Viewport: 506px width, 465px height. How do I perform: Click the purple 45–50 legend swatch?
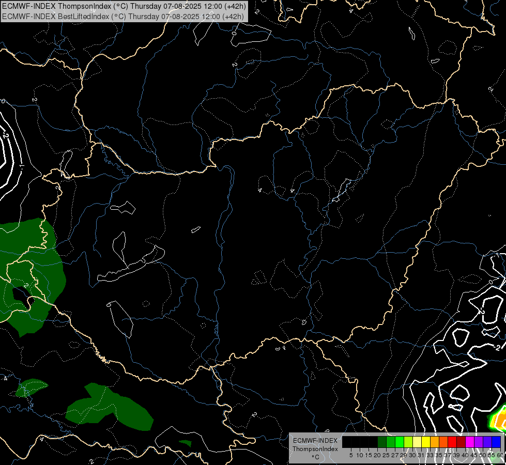[x=479, y=442]
